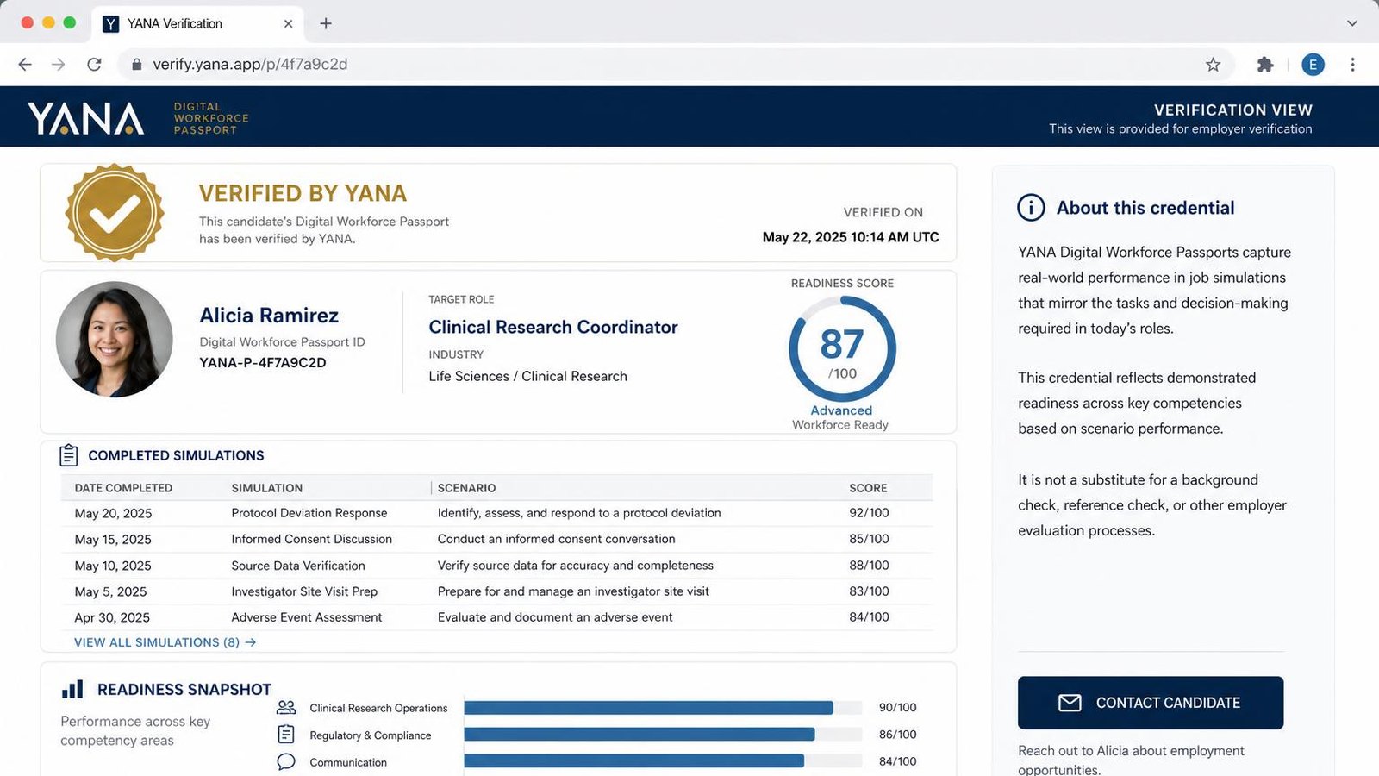
Task: Select the Investigator Site Visit Prep simulation
Action: pyautogui.click(x=304, y=591)
